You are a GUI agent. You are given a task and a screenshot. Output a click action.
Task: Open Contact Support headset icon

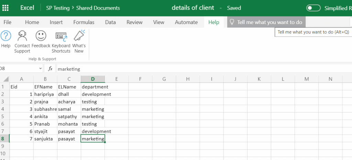click(22, 36)
